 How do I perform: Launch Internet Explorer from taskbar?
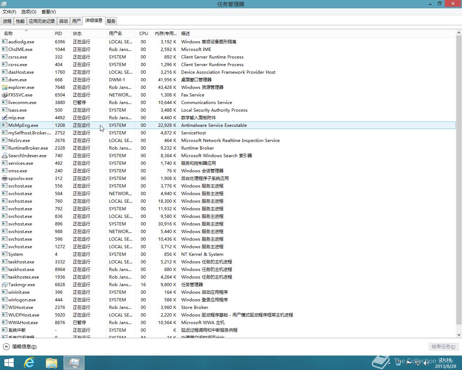pyautogui.click(x=30, y=363)
